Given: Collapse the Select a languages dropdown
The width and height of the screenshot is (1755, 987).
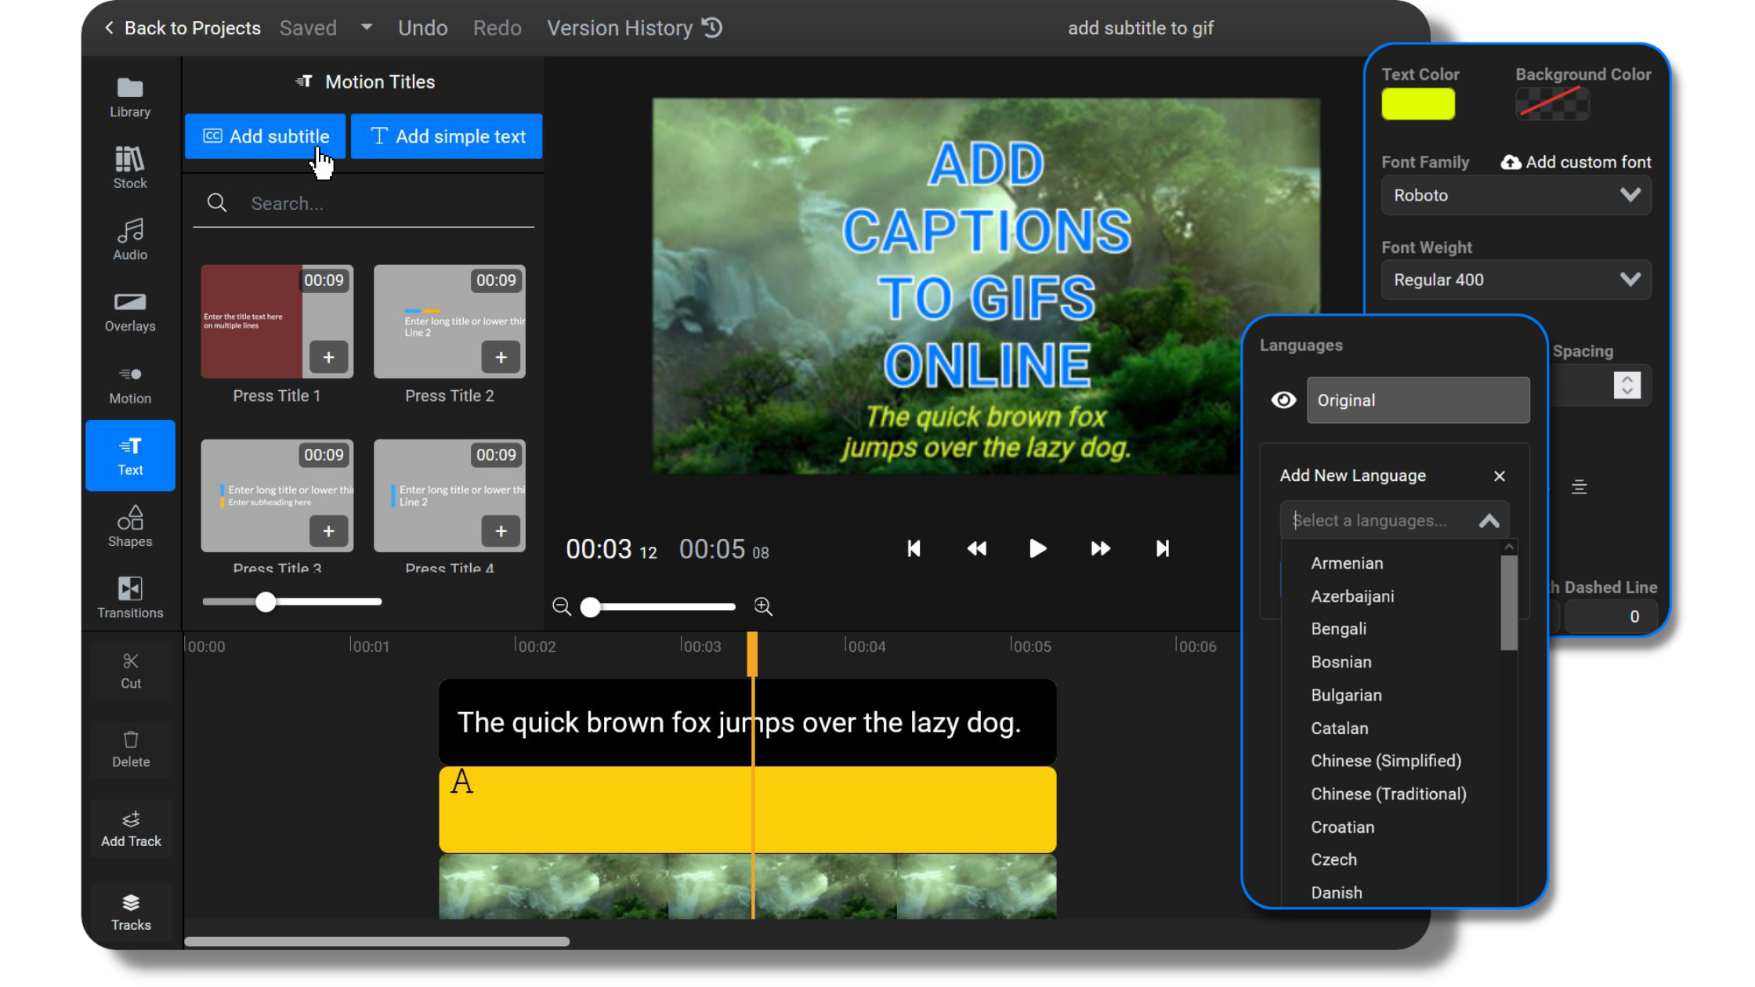Looking at the screenshot, I should pyautogui.click(x=1489, y=521).
